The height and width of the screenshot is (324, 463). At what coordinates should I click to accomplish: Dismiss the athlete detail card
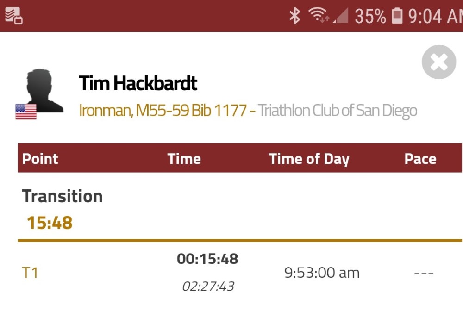tap(438, 62)
